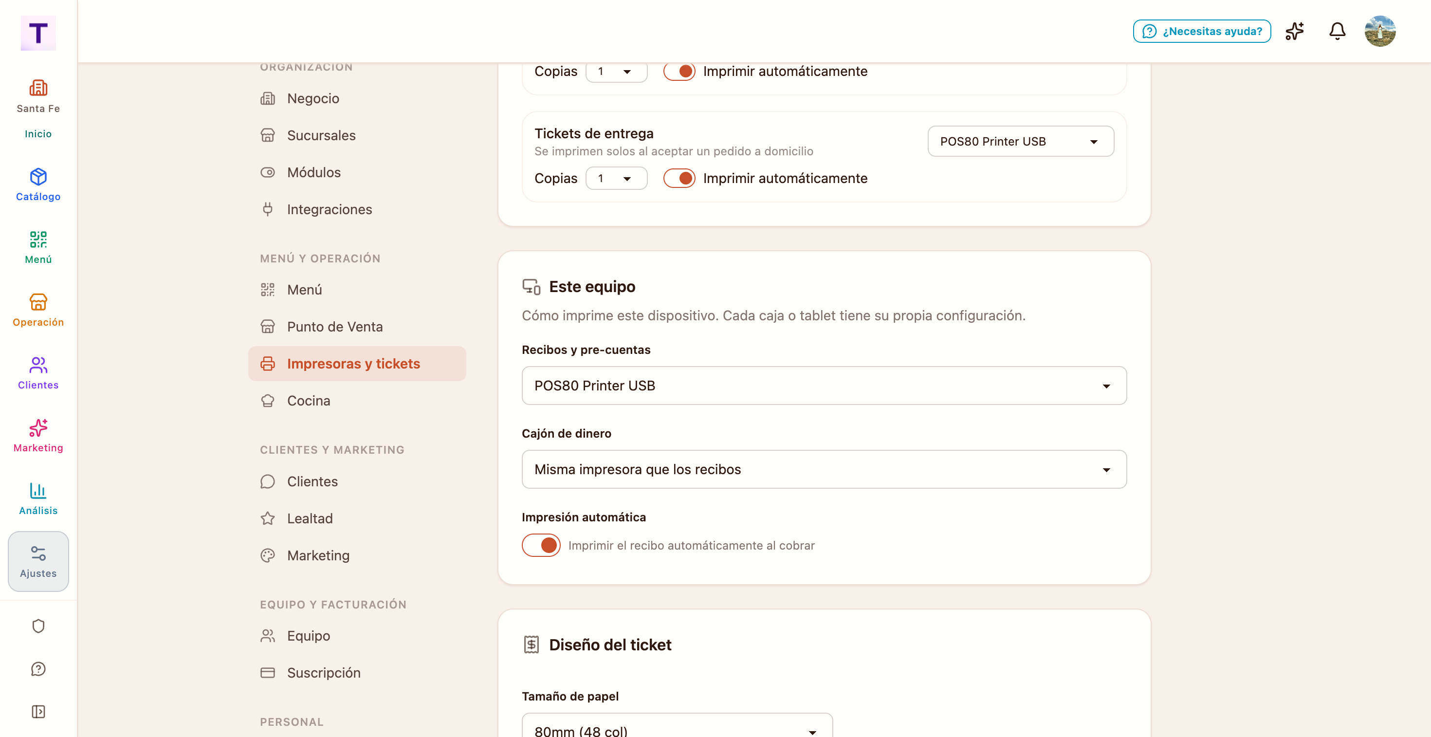This screenshot has width=1431, height=737.
Task: Toggle automatic printing for Tickets de entrega
Action: [x=679, y=178]
